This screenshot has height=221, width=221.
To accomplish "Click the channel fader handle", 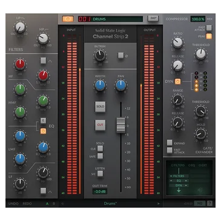I will [x=120, y=125].
